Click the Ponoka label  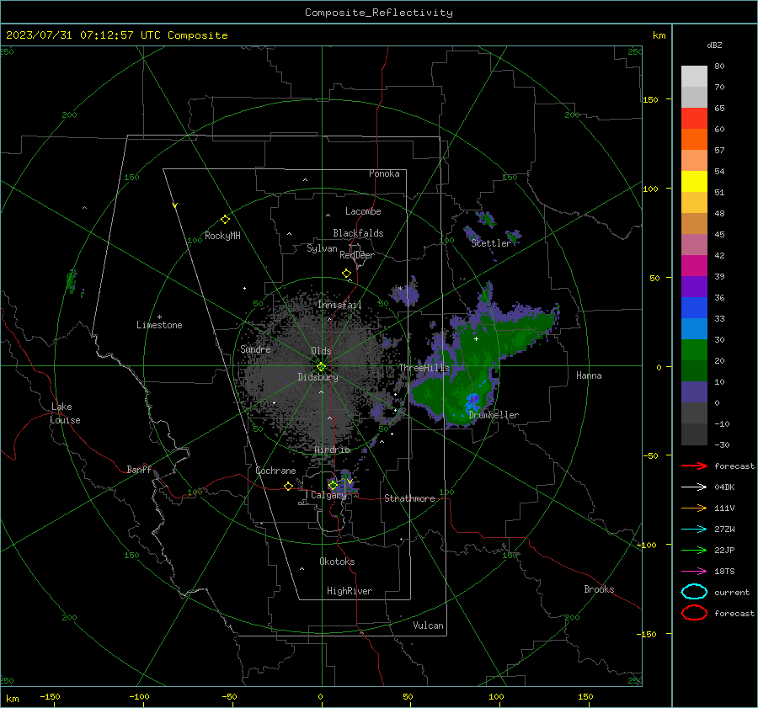[384, 173]
